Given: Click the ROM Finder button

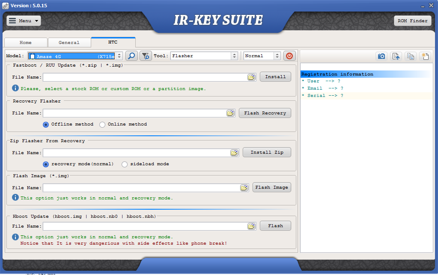Looking at the screenshot, I should pos(412,20).
